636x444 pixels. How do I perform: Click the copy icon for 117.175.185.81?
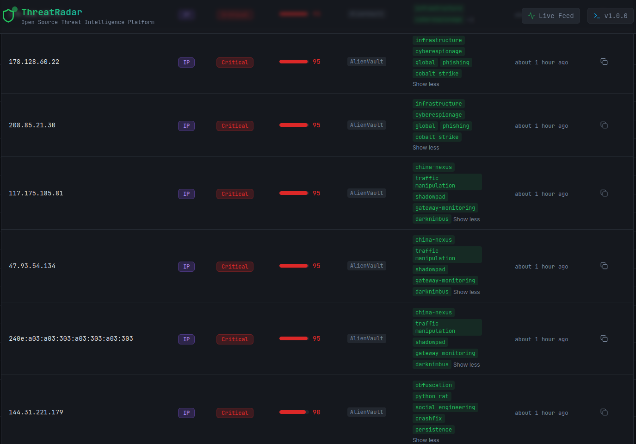(x=604, y=193)
